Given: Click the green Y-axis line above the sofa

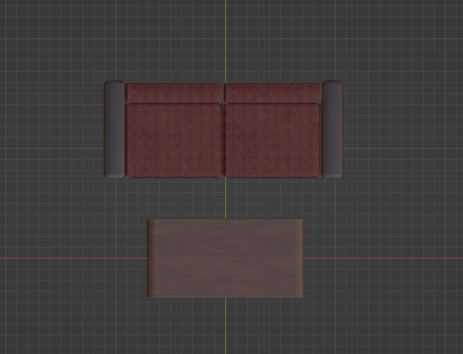Looking at the screenshot, I should point(226,39).
